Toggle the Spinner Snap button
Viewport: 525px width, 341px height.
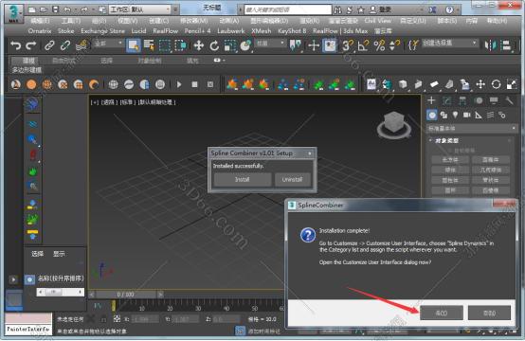coord(394,45)
